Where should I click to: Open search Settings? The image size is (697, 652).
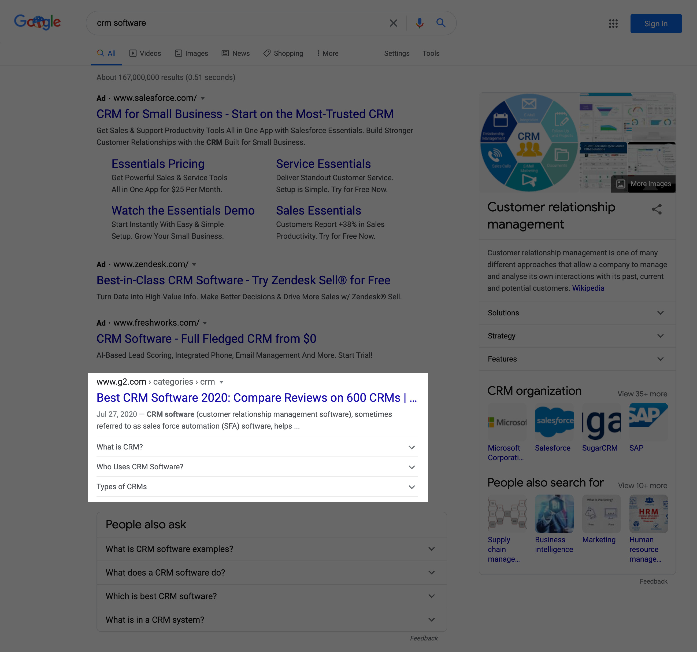click(x=396, y=53)
